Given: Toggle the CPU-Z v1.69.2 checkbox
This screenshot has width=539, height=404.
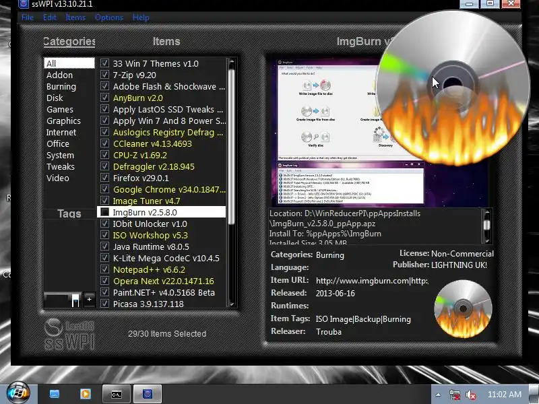Looking at the screenshot, I should pyautogui.click(x=105, y=155).
